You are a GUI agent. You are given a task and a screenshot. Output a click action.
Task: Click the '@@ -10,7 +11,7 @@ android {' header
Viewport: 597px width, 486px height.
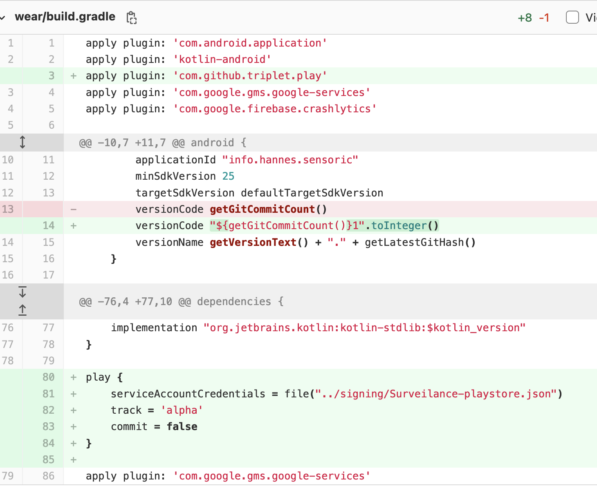click(x=163, y=143)
